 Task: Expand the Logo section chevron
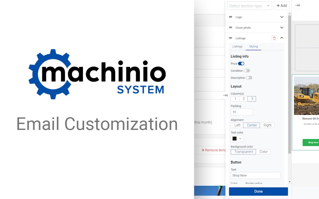[x=282, y=17]
